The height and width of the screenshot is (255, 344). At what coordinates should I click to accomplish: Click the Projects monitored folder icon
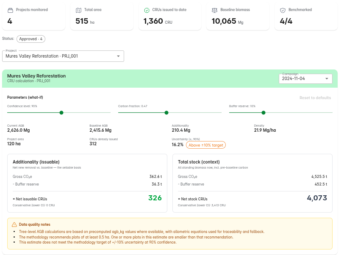(10, 10)
